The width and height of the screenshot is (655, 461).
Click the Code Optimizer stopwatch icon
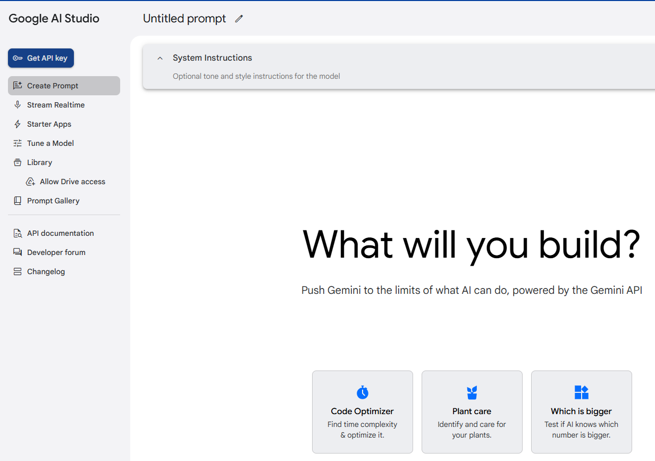pos(363,392)
